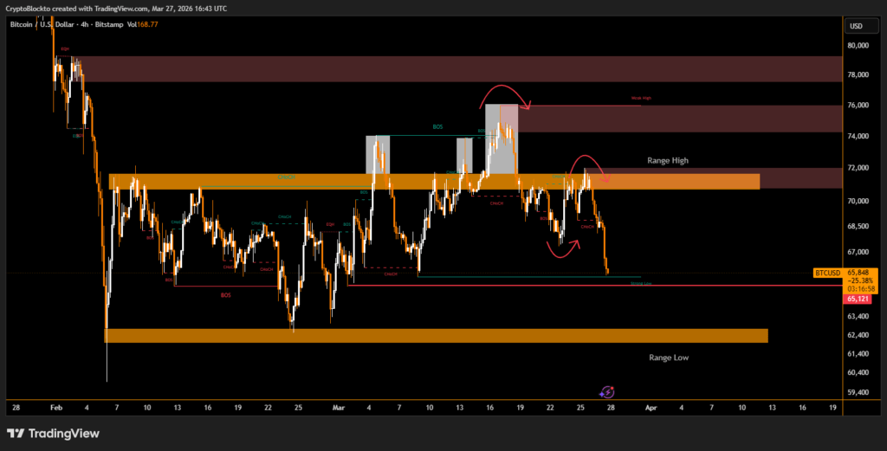Open the USD currency selector
The image size is (887, 451).
click(x=857, y=25)
